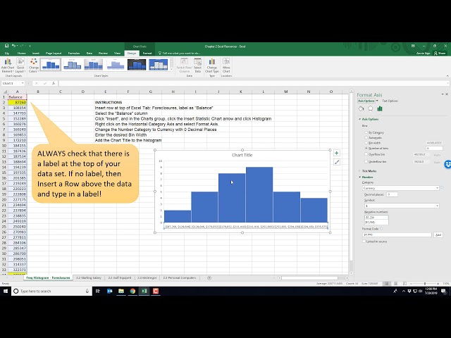Click Change Chart Type button
The height and width of the screenshot is (338, 451).
[x=212, y=65]
